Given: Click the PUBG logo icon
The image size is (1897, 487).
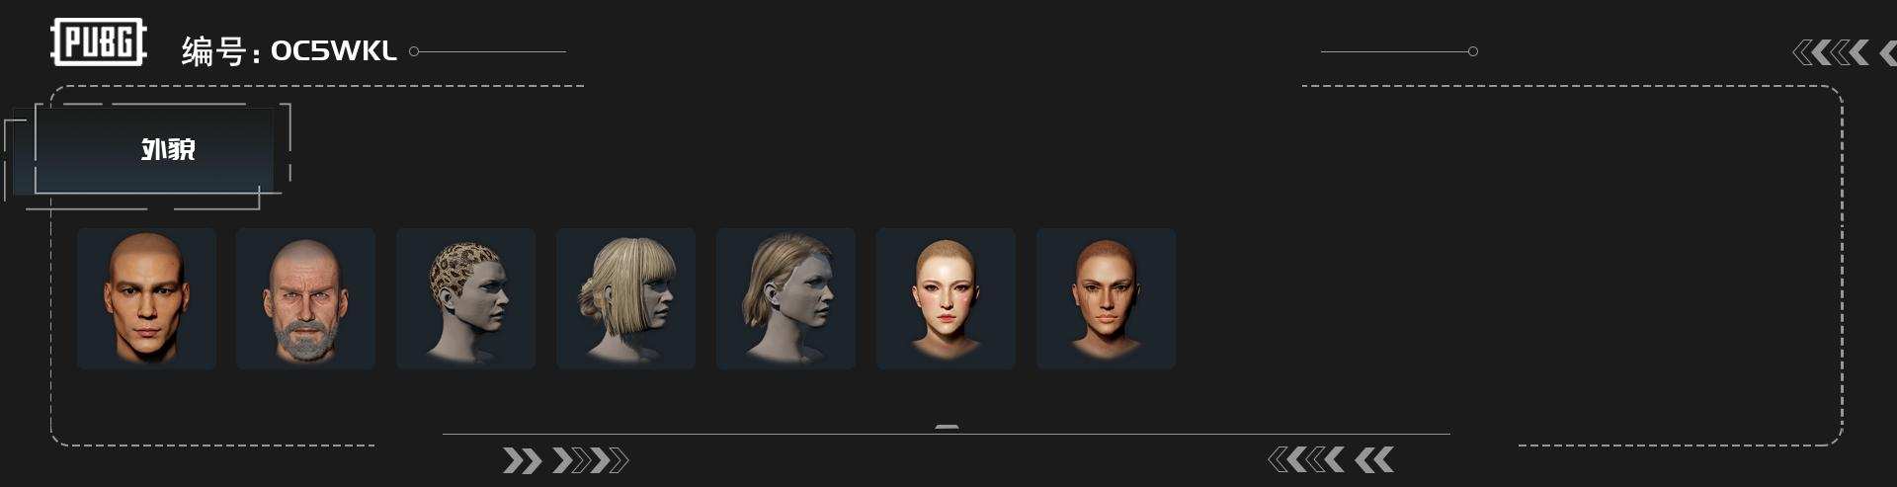Looking at the screenshot, I should (x=99, y=42).
